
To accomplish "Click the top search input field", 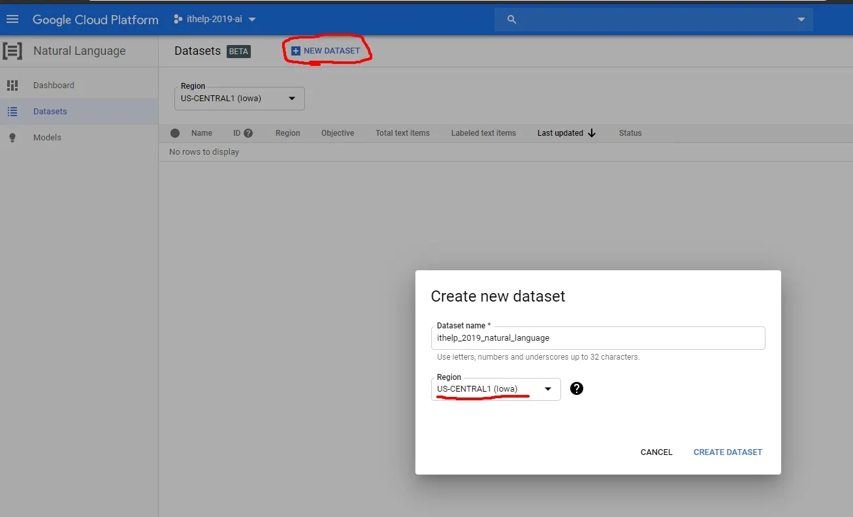I will [653, 20].
